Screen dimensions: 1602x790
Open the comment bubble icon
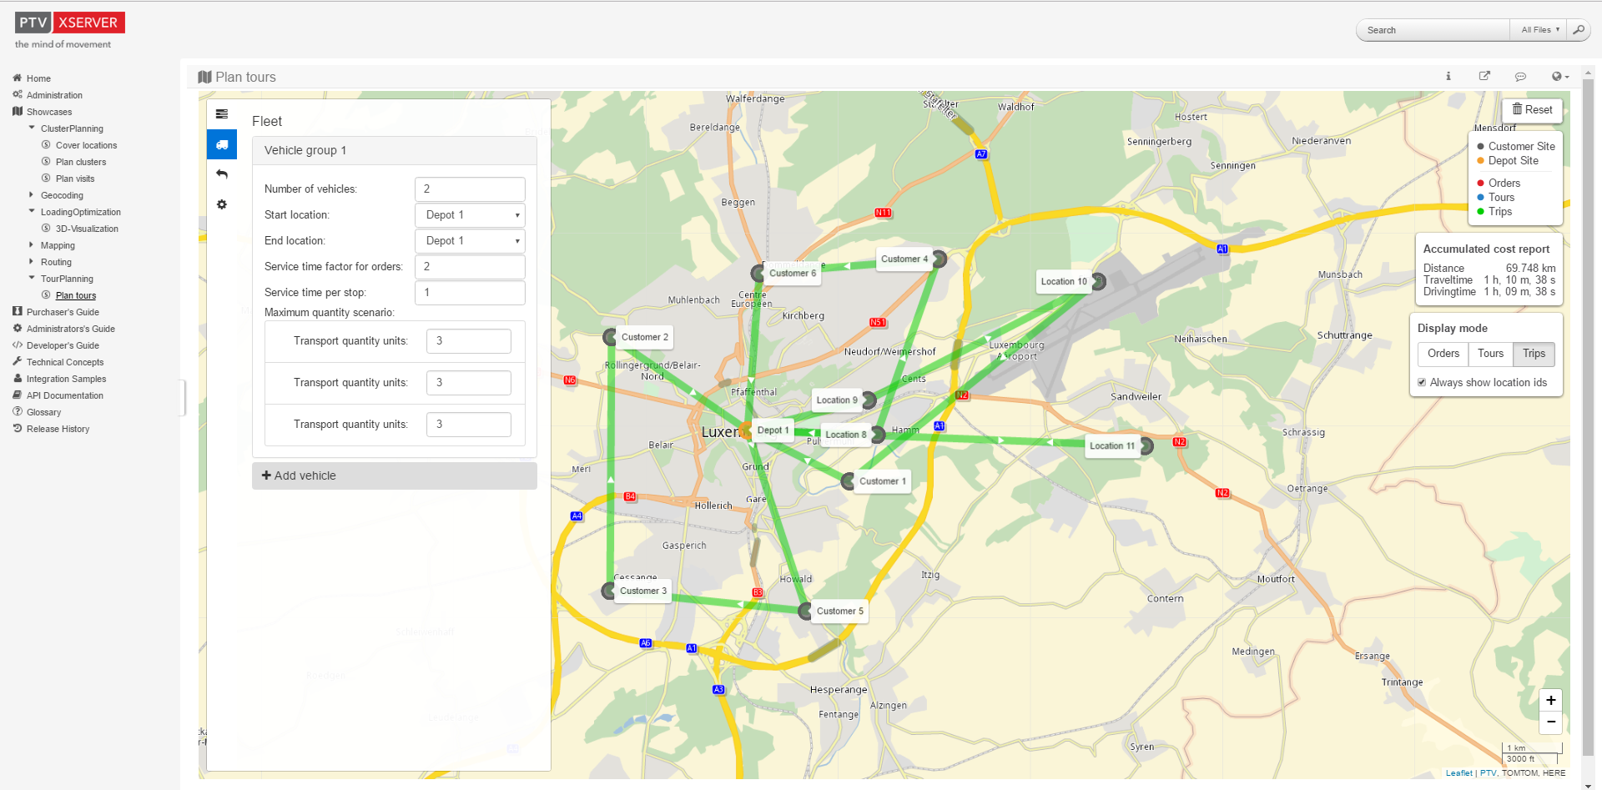pos(1520,76)
